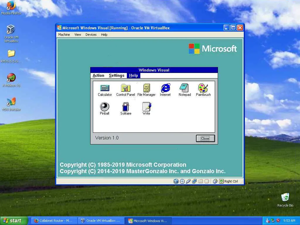Click the safely remove hardware tray icon
This screenshot has width=300, height=225.
pyautogui.click(x=273, y=221)
